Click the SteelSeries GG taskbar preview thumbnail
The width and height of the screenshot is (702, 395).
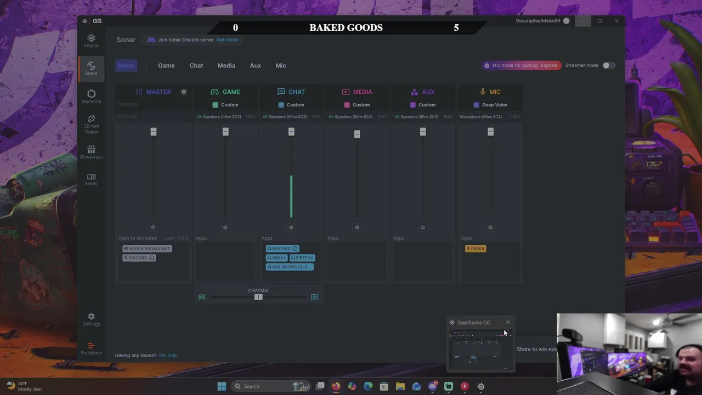[480, 350]
